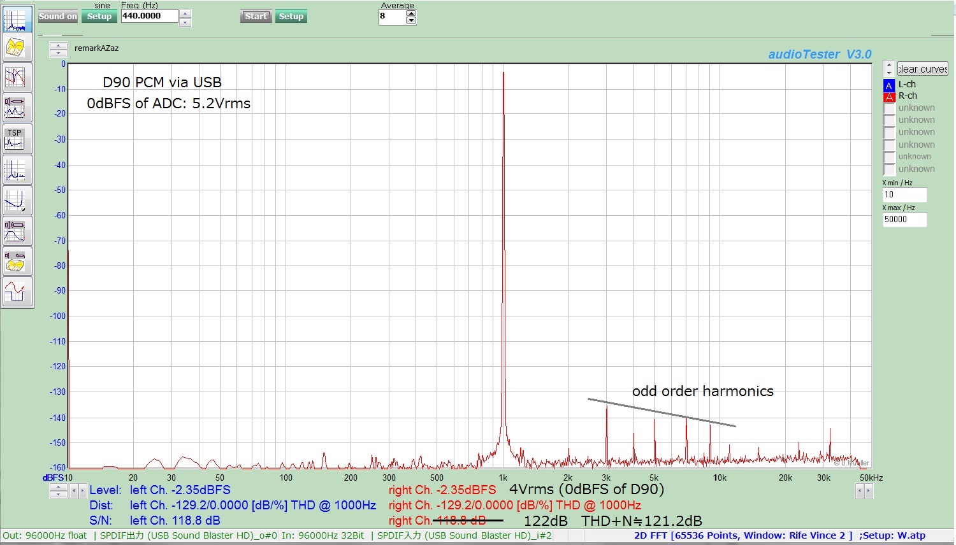Select the L-ch curve label
Image resolution: width=956 pixels, height=545 pixels.
pos(907,84)
